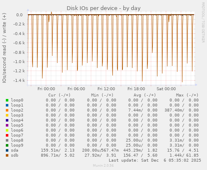Click the '-1.4 k' y-axis label
The height and width of the screenshot is (170, 207).
[19, 80]
